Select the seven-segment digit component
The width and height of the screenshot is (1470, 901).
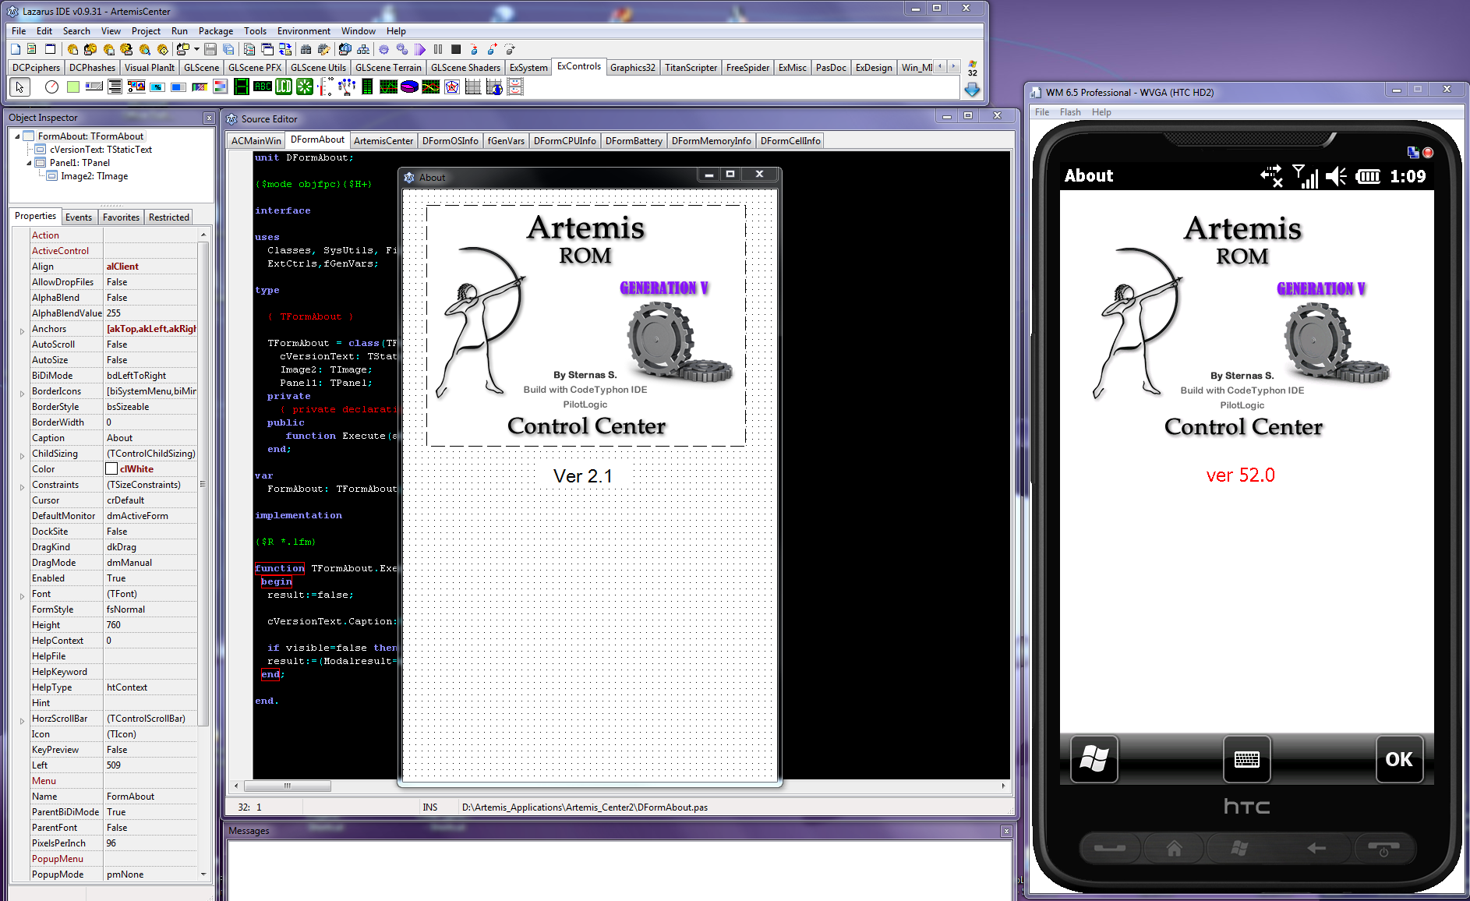[x=242, y=87]
